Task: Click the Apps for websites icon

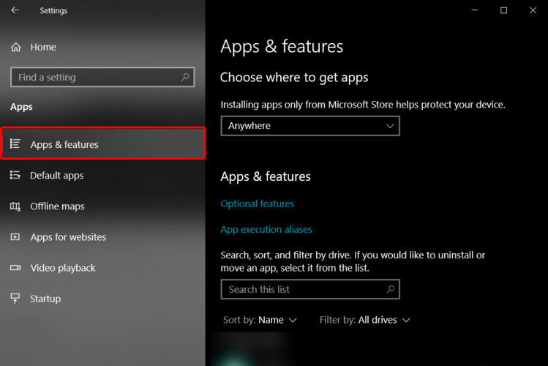Action: point(15,237)
